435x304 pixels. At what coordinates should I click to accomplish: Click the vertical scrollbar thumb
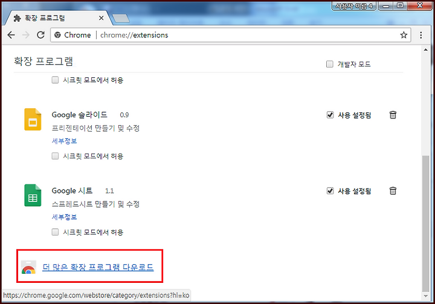pos(425,224)
